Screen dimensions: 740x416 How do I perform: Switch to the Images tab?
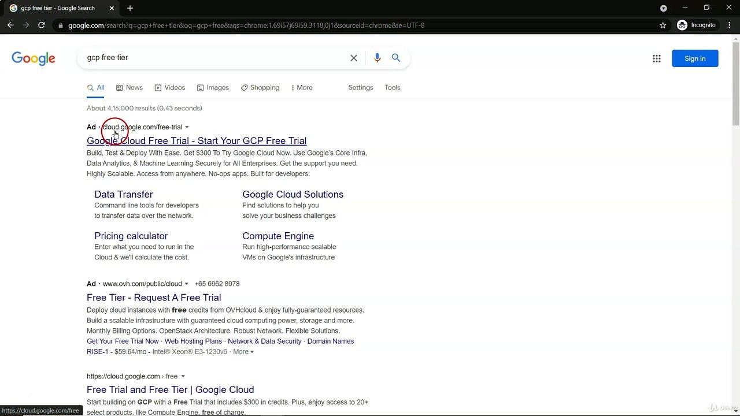pyautogui.click(x=213, y=88)
